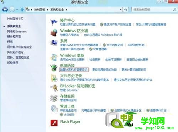
Task: Open Windows 防火墙 heading
Action: (x=74, y=31)
